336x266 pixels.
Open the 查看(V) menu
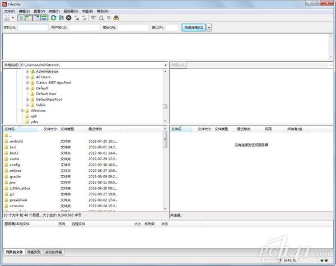(39, 11)
